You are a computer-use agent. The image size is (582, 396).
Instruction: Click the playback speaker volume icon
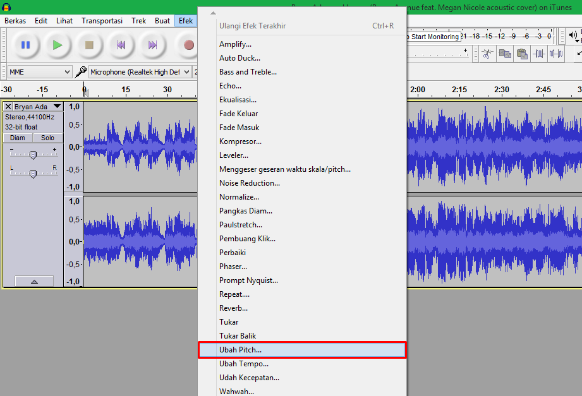tap(573, 35)
